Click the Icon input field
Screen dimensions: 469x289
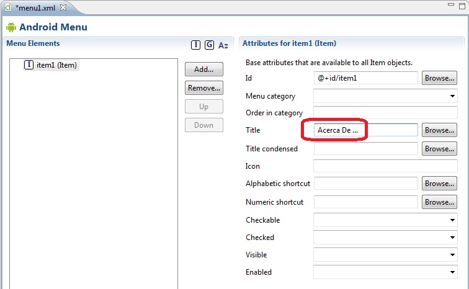[385, 166]
